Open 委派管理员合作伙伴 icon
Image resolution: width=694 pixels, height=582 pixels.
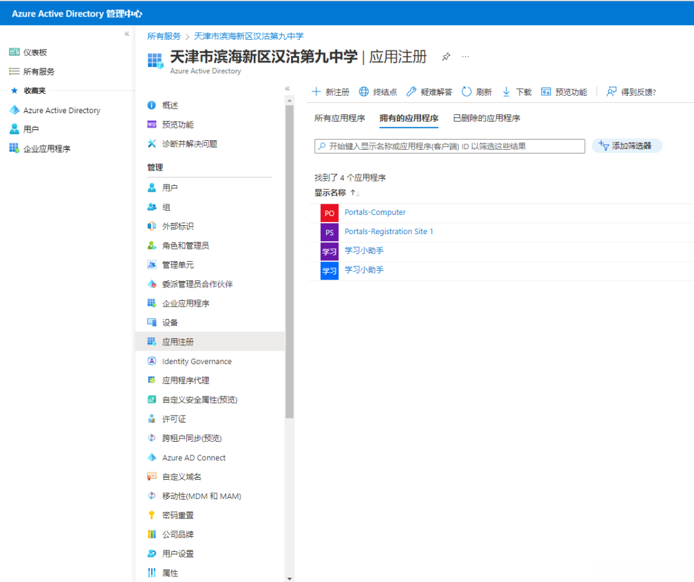(x=152, y=284)
